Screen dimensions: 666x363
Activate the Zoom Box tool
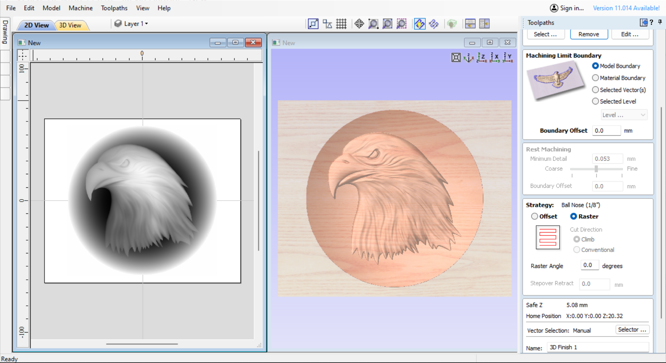click(x=373, y=24)
